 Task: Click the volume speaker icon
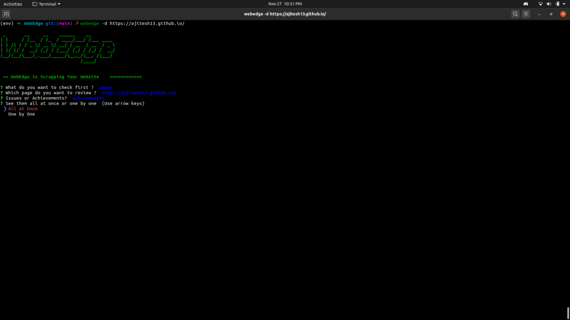(549, 4)
